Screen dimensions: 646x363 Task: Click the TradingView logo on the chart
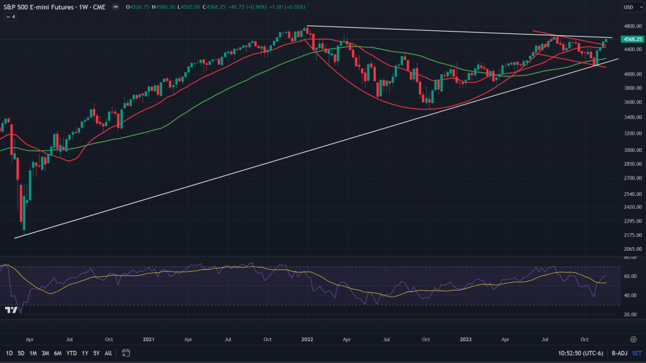point(11,310)
